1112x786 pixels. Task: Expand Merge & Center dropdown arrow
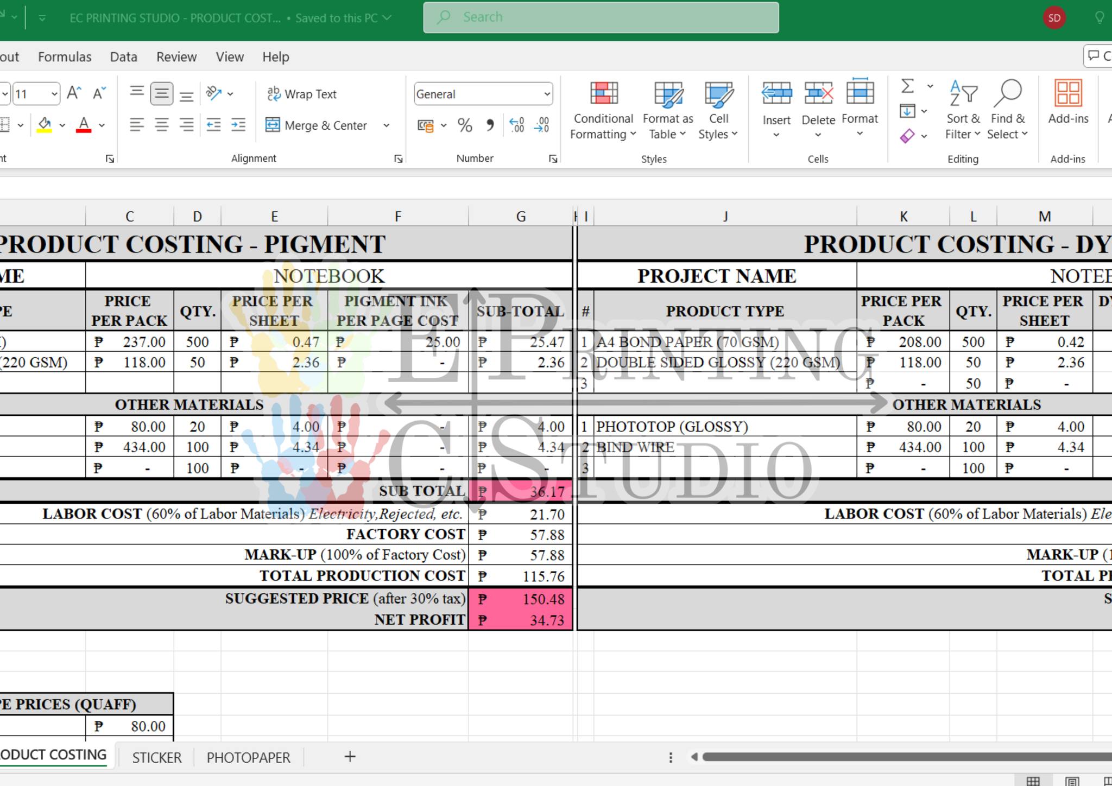coord(386,125)
